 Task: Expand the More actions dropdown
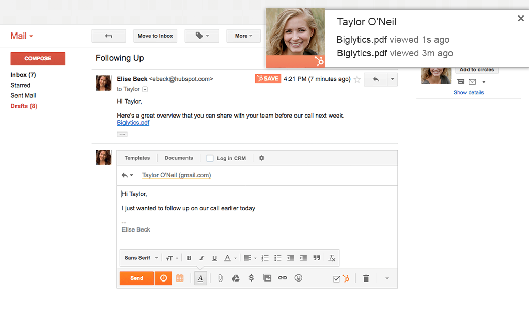(243, 36)
